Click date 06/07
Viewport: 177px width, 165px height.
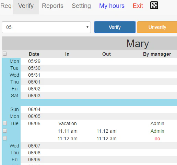coord(34,146)
